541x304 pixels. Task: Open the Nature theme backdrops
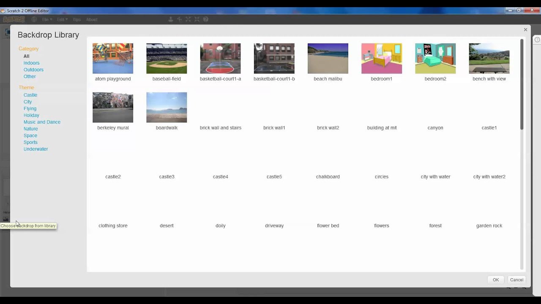[x=31, y=129]
